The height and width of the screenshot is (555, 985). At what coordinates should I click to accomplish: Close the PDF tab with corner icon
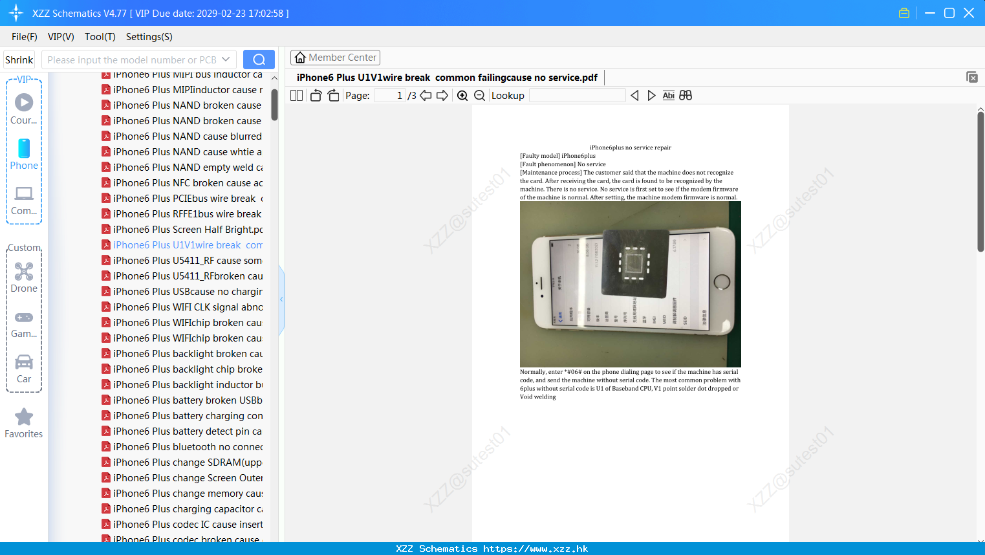(x=972, y=77)
